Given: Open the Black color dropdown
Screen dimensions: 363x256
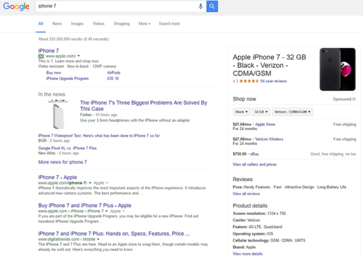Looking at the screenshot, I should [x=241, y=112].
